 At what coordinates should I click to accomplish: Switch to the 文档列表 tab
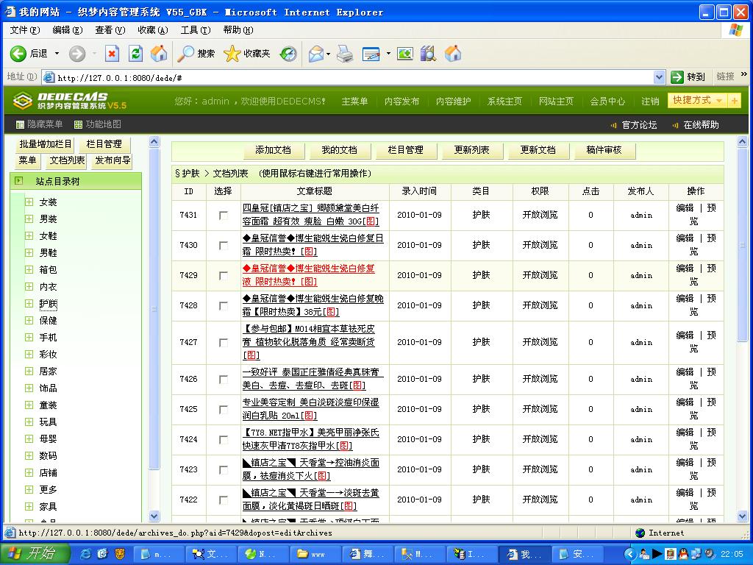tap(67, 160)
